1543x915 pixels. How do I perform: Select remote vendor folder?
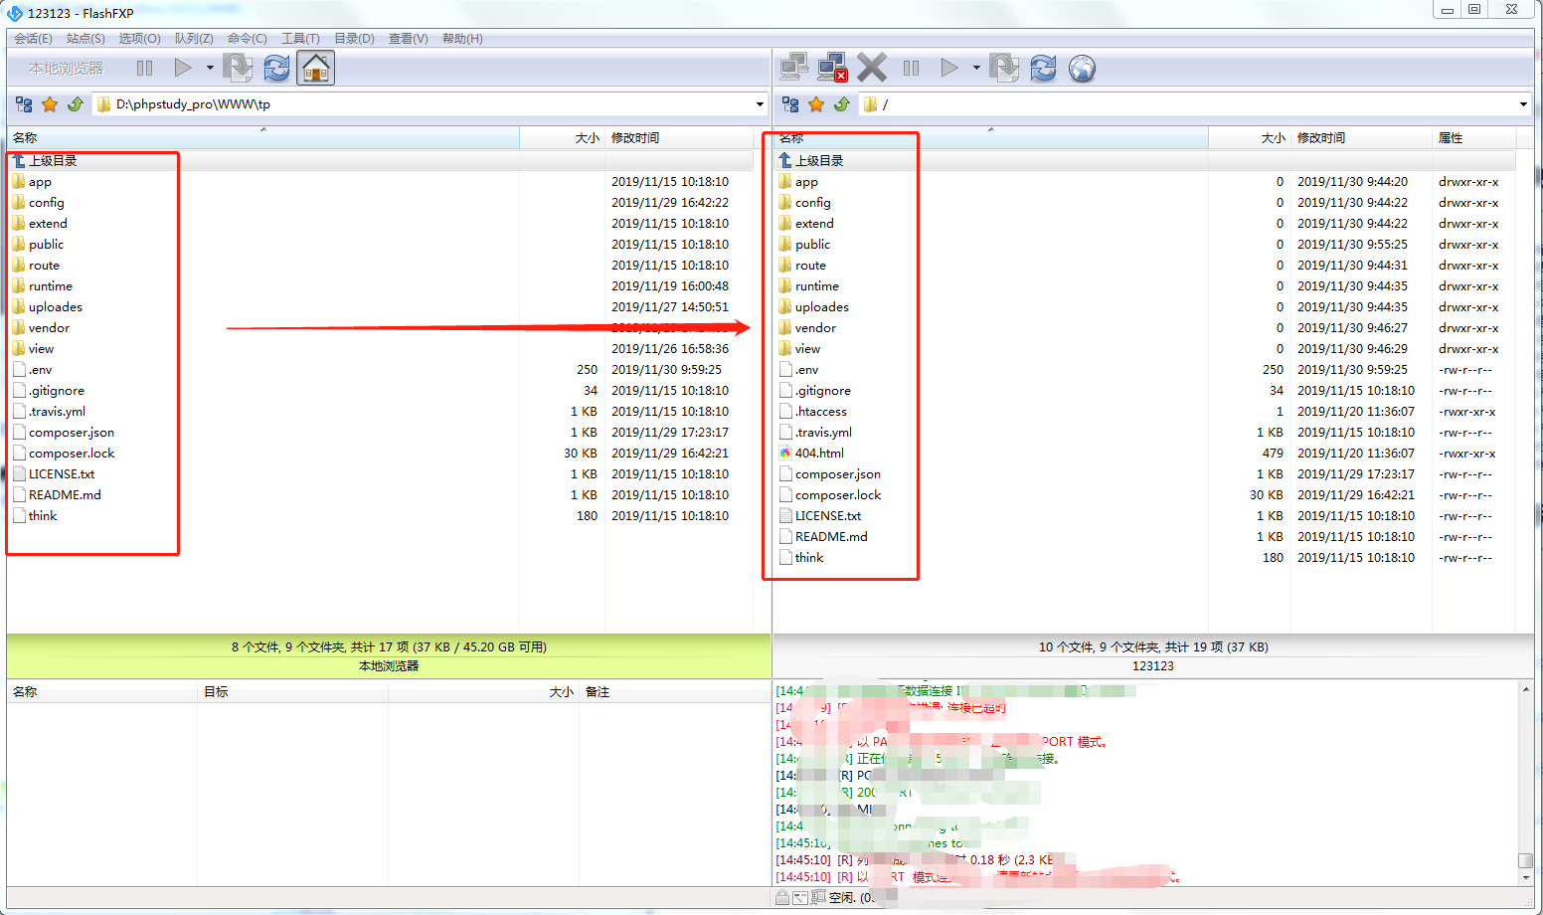(x=815, y=328)
